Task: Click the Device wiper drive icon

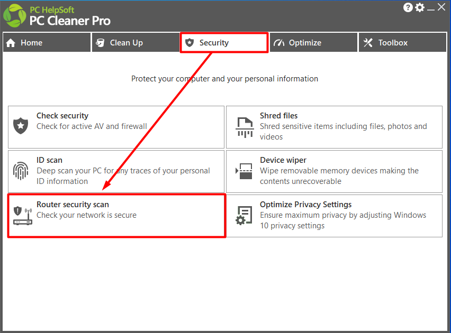Action: pos(244,171)
